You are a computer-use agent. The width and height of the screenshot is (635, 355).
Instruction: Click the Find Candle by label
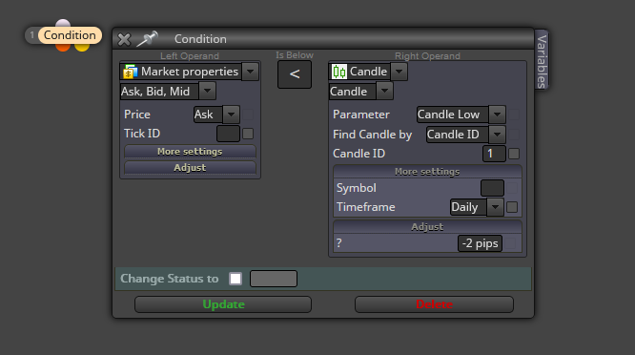(x=372, y=135)
